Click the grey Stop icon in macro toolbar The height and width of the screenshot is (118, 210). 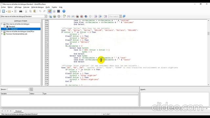click(x=59, y=16)
